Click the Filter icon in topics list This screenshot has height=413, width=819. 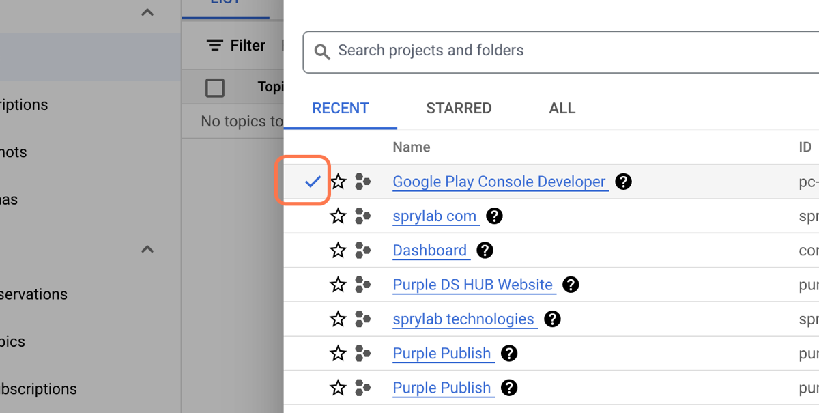tap(215, 46)
